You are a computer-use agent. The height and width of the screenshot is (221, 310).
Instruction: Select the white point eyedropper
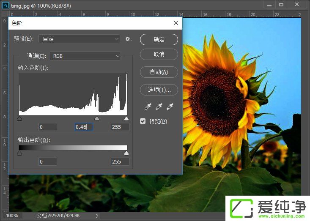pos(170,106)
